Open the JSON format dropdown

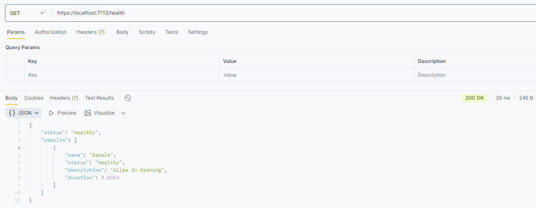click(x=23, y=113)
